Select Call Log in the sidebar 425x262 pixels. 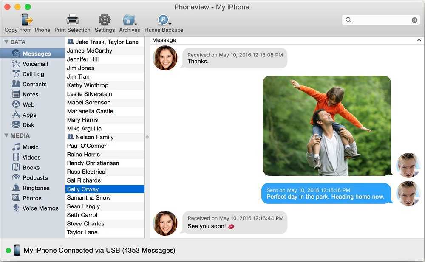click(x=33, y=74)
